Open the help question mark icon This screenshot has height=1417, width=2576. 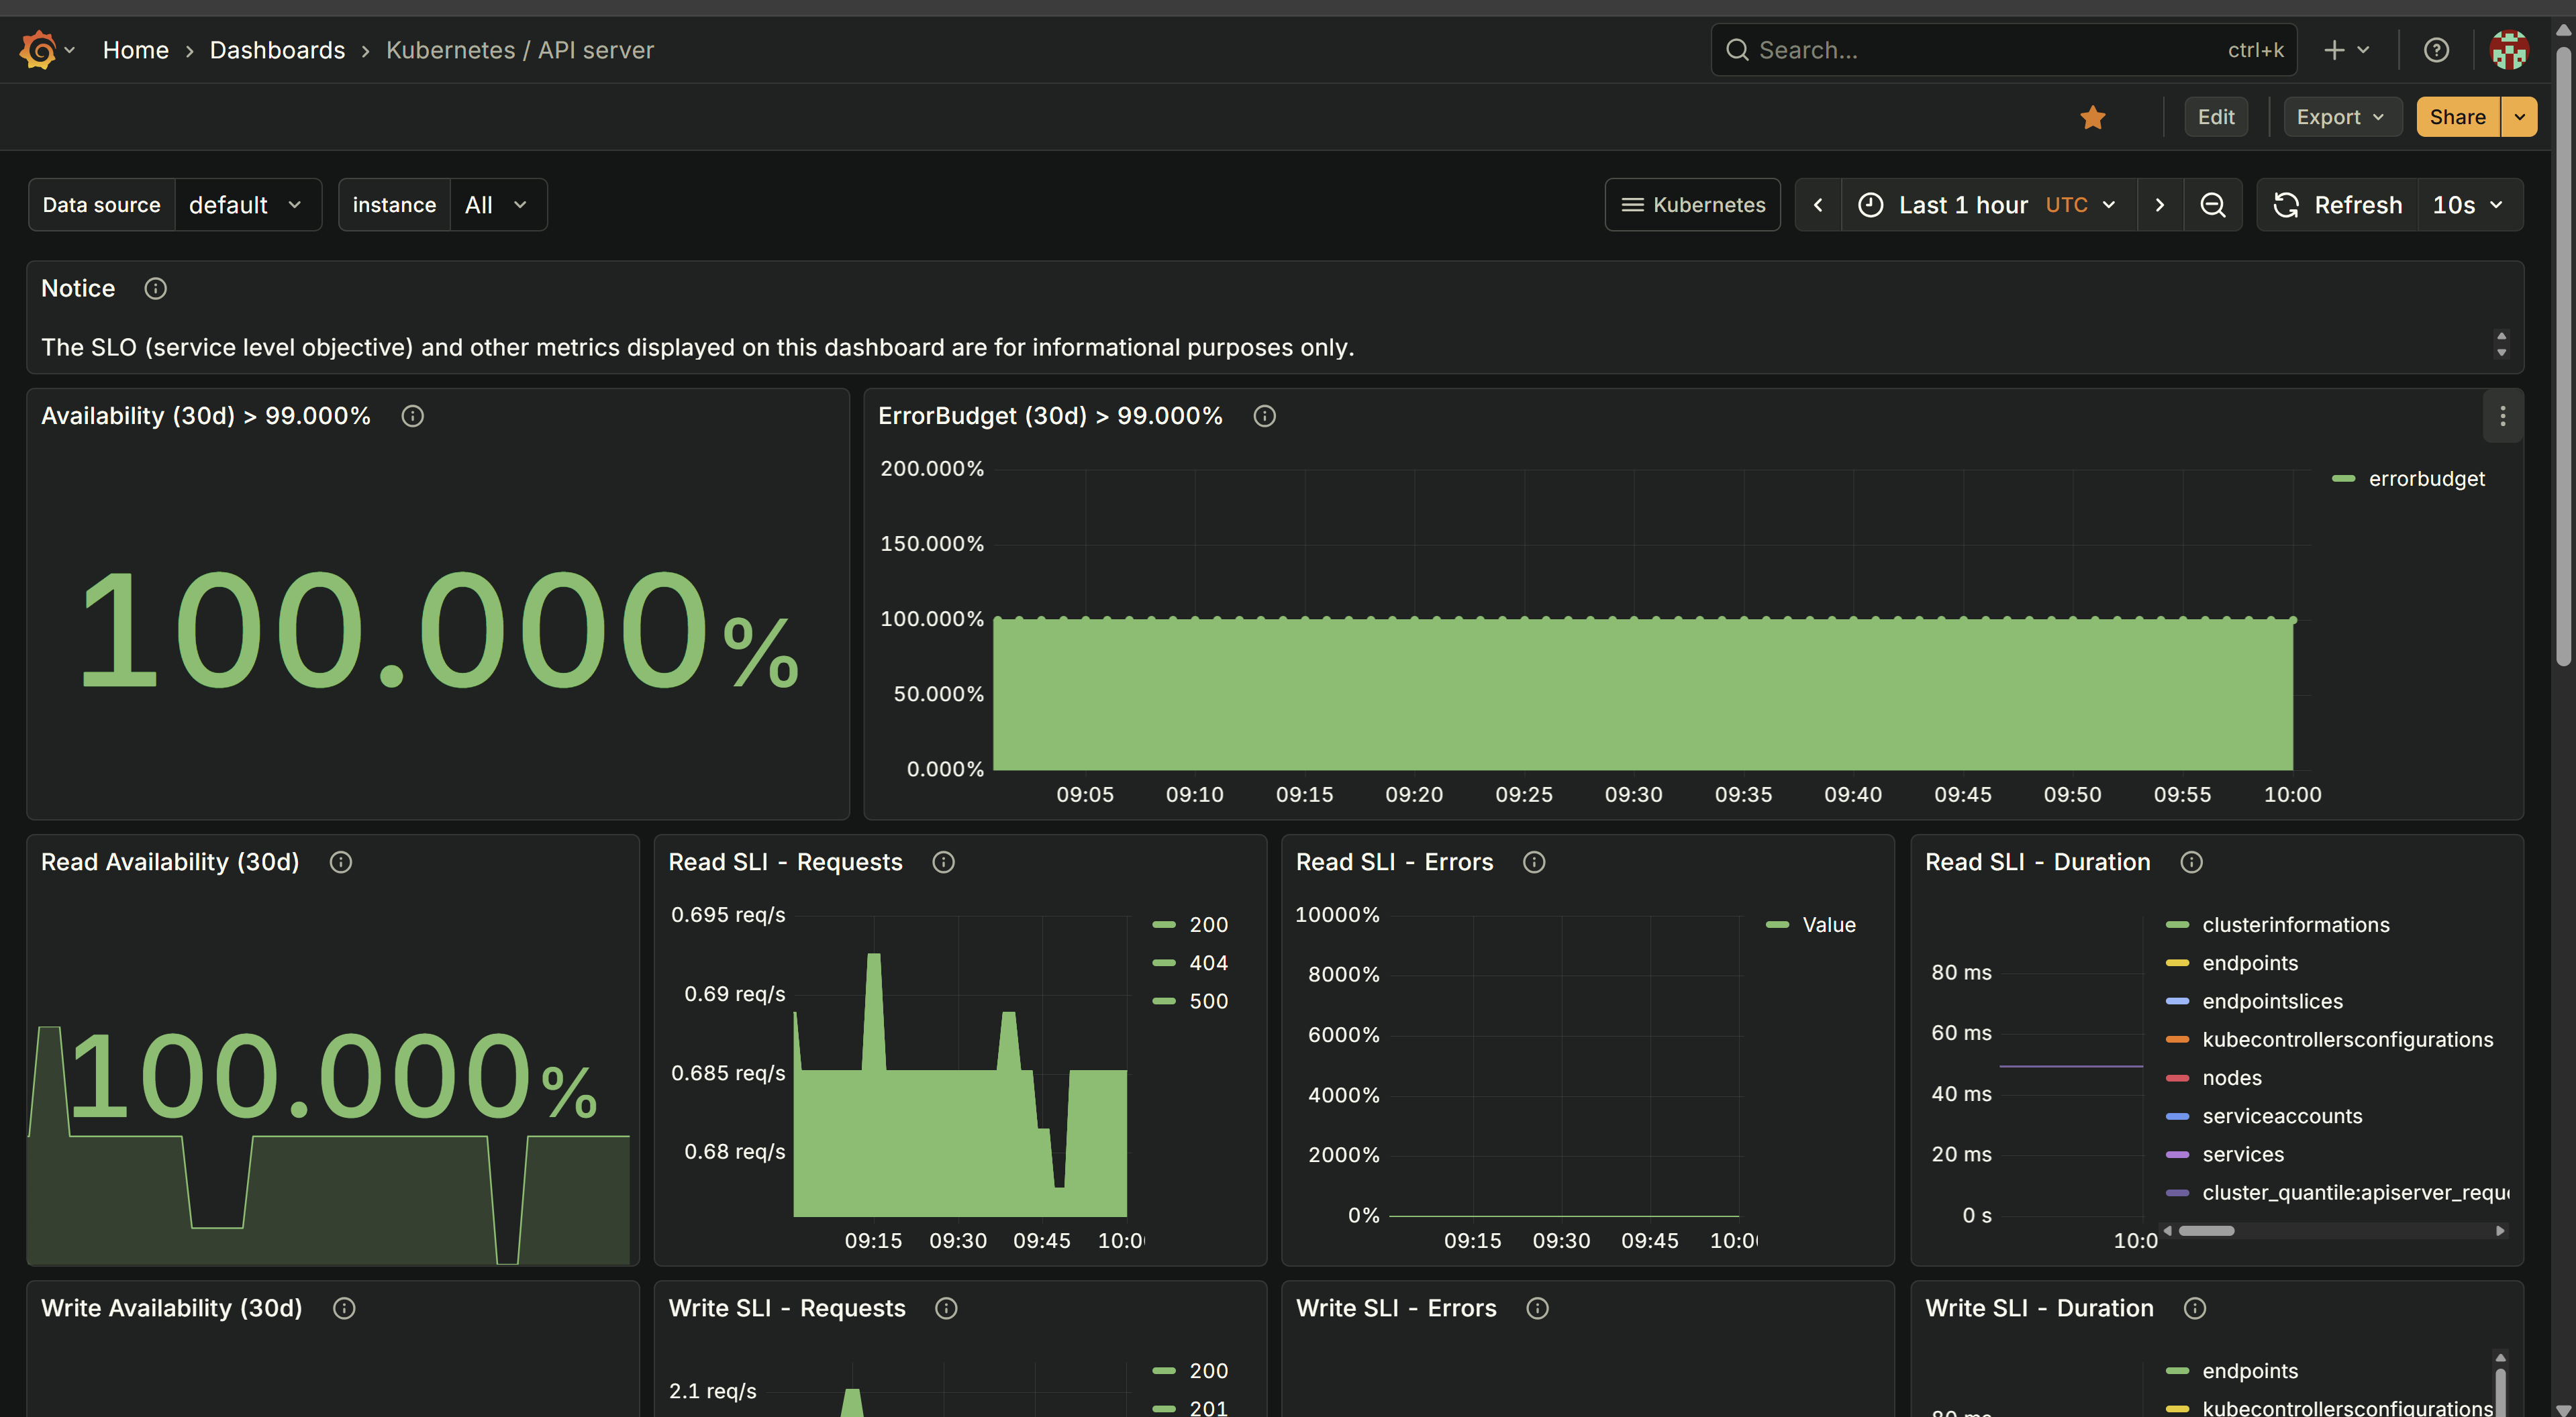pos(2436,50)
